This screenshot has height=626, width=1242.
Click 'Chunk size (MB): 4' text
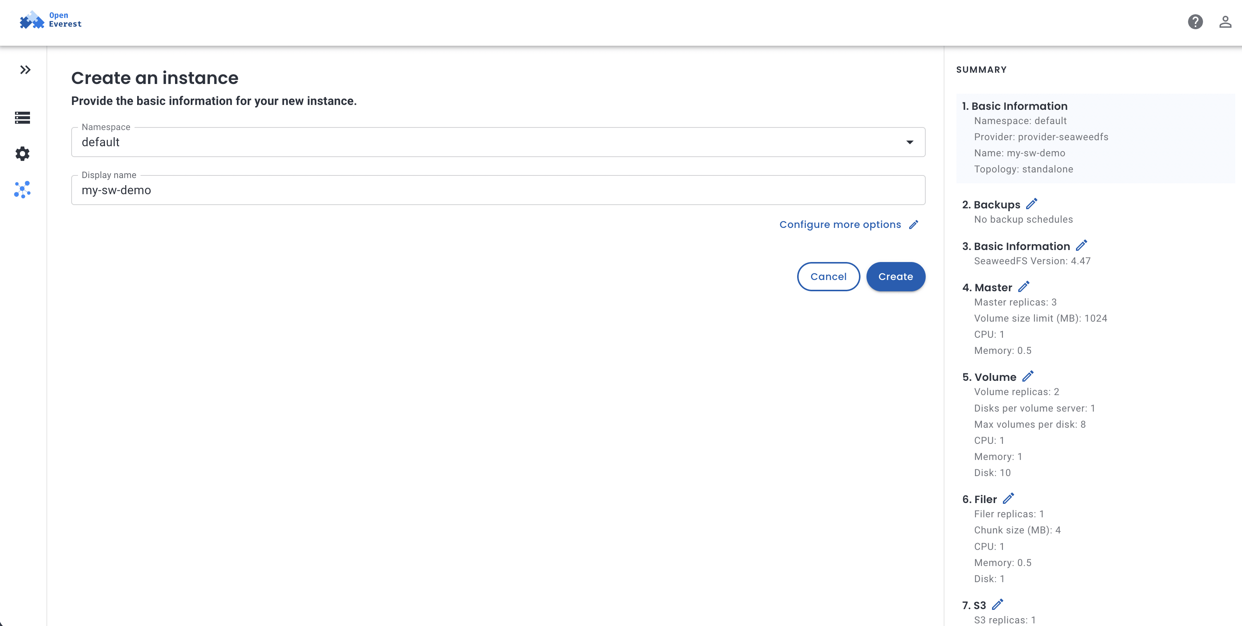coord(1017,530)
